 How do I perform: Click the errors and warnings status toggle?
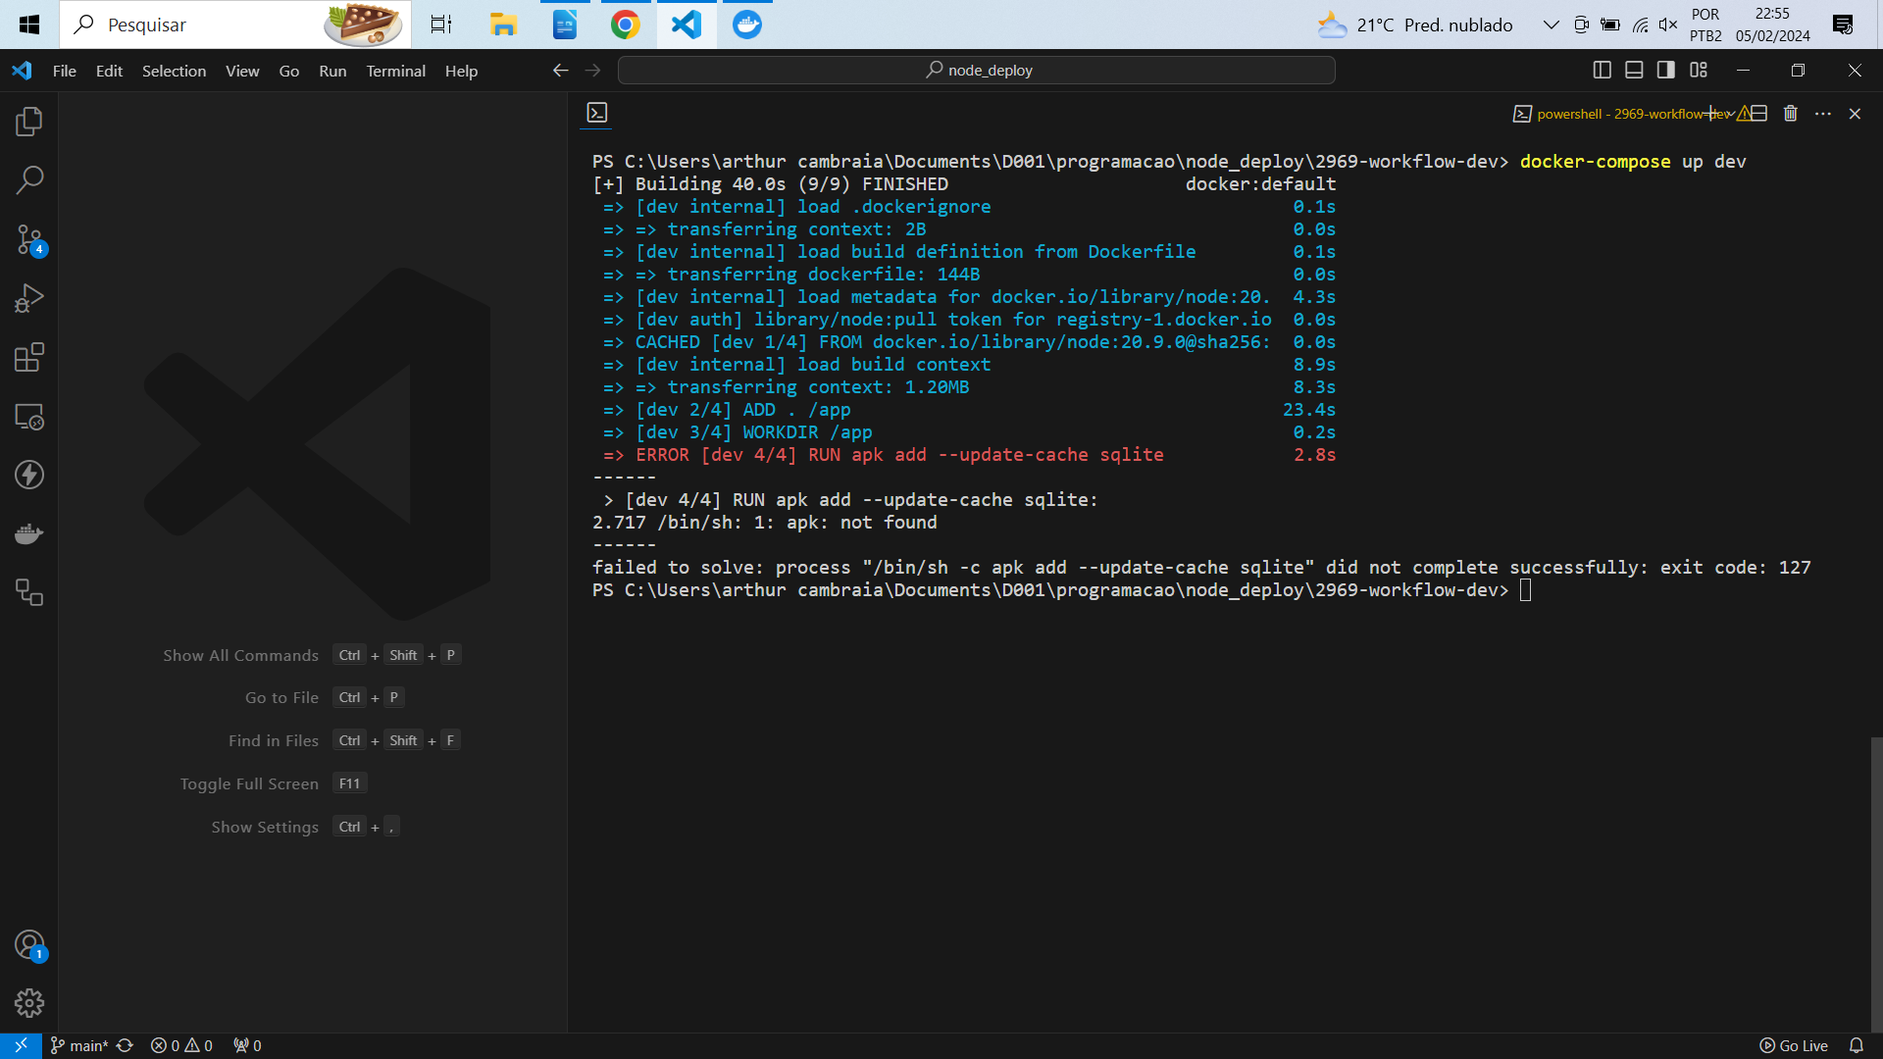coord(183,1044)
